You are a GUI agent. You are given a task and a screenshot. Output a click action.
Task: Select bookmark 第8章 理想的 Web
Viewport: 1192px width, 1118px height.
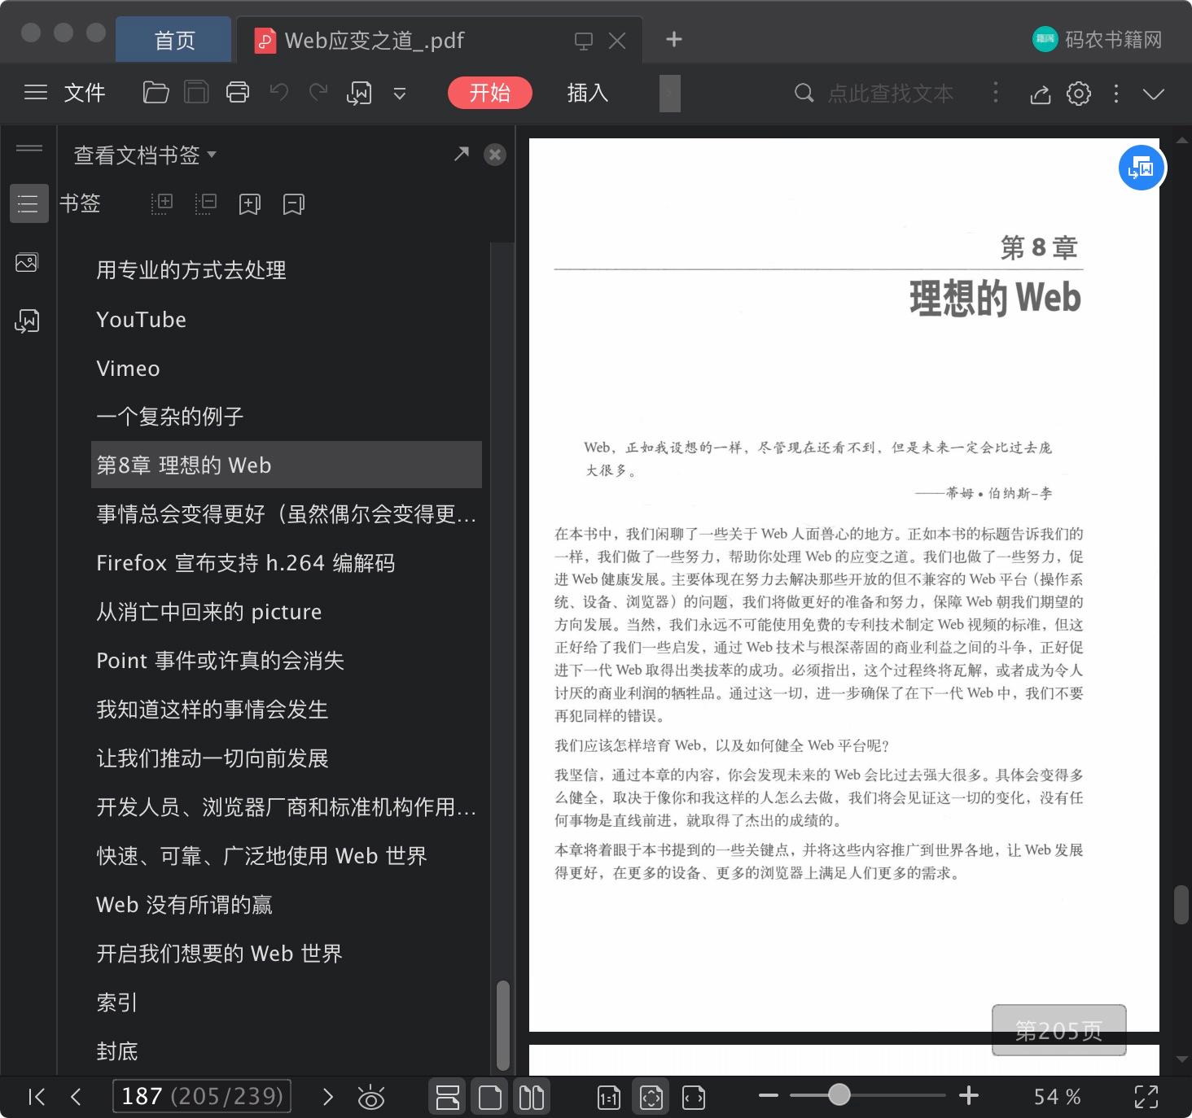(x=287, y=465)
